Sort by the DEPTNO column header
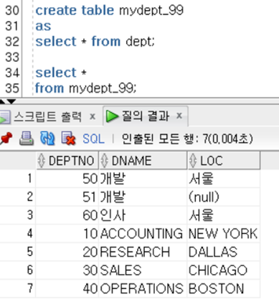The width and height of the screenshot is (279, 302). (67, 160)
